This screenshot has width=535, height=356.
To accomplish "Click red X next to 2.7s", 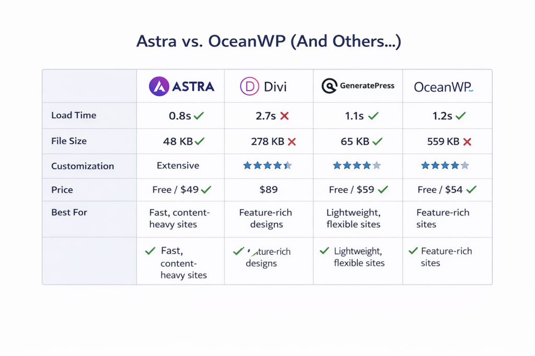I will pyautogui.click(x=284, y=116).
